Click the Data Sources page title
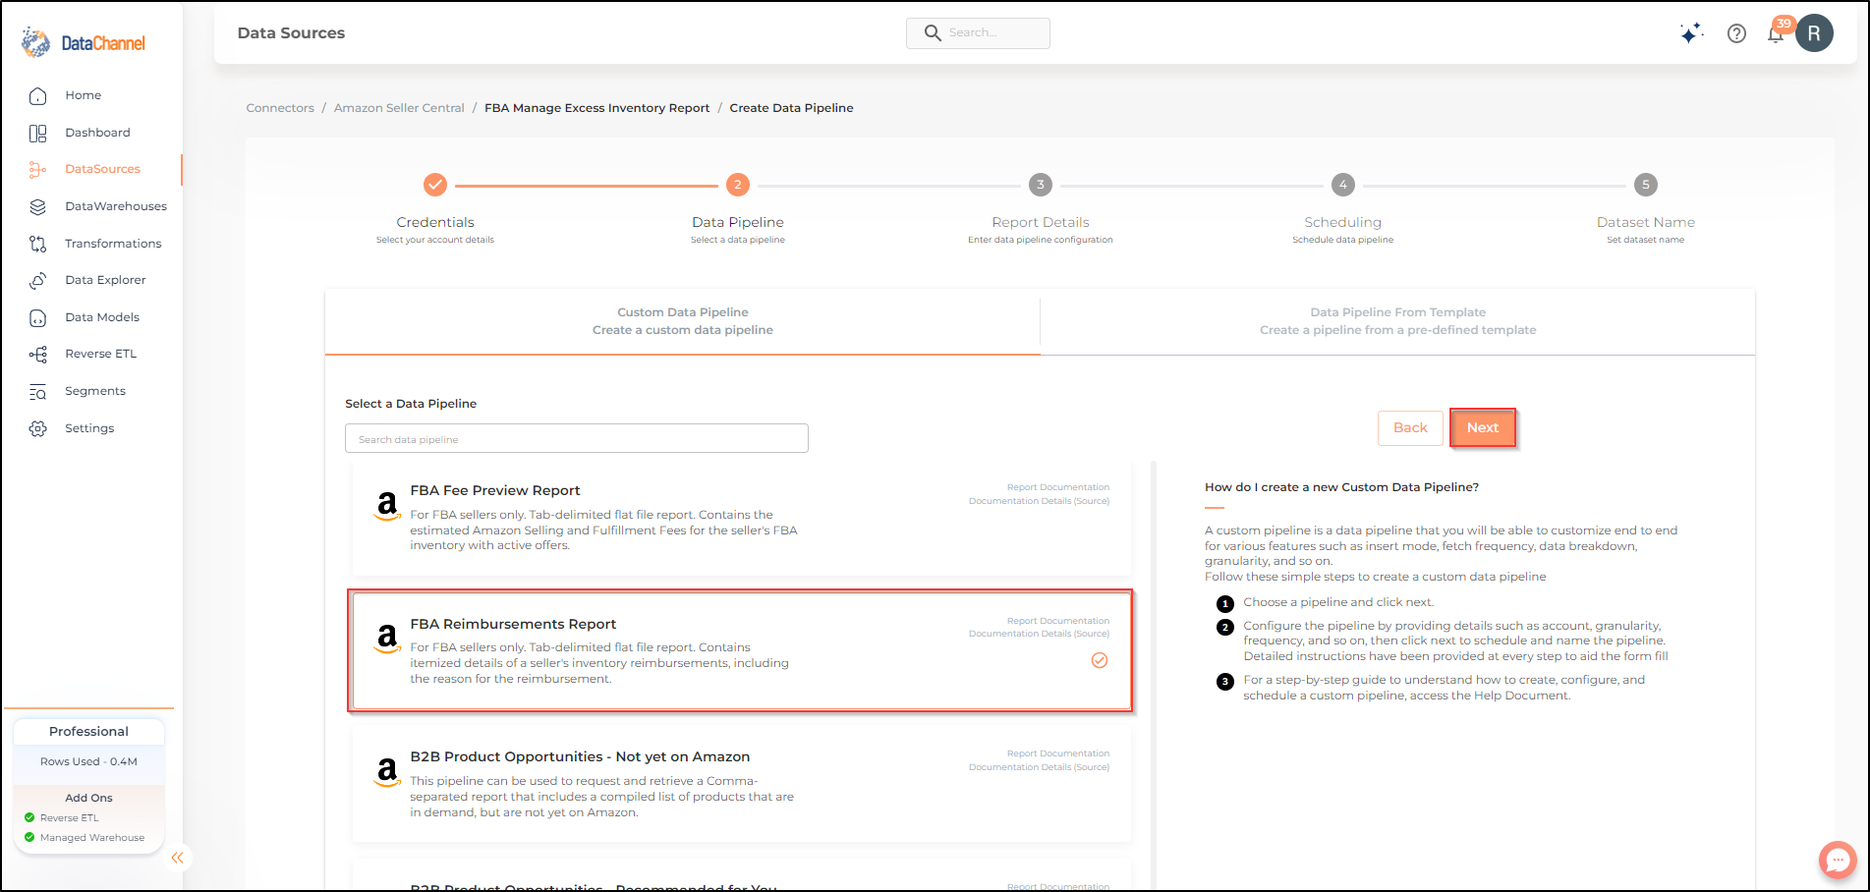 click(x=291, y=33)
